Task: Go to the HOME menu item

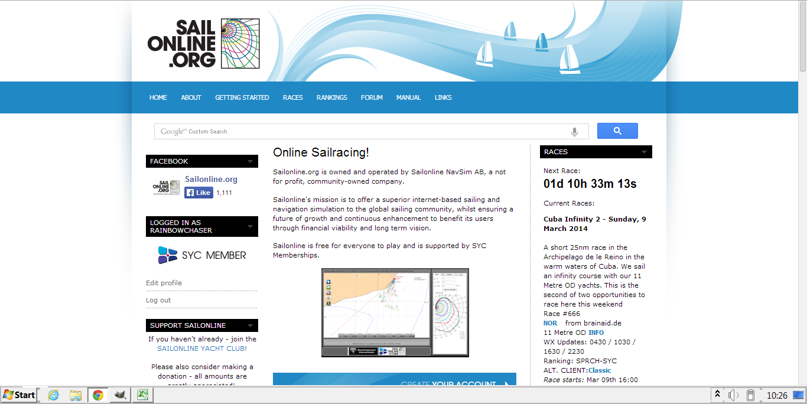Action: tap(158, 97)
